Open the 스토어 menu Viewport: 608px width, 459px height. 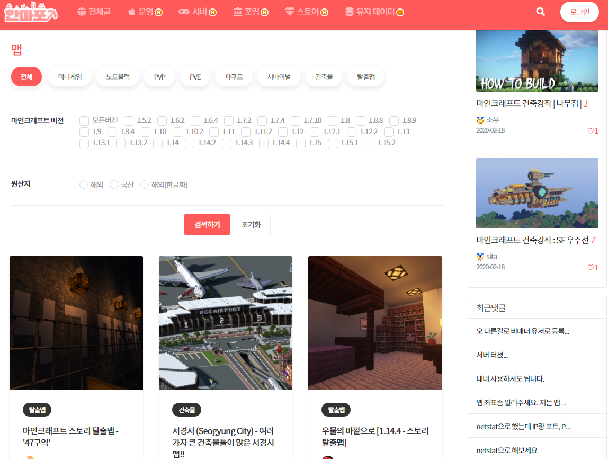point(307,12)
